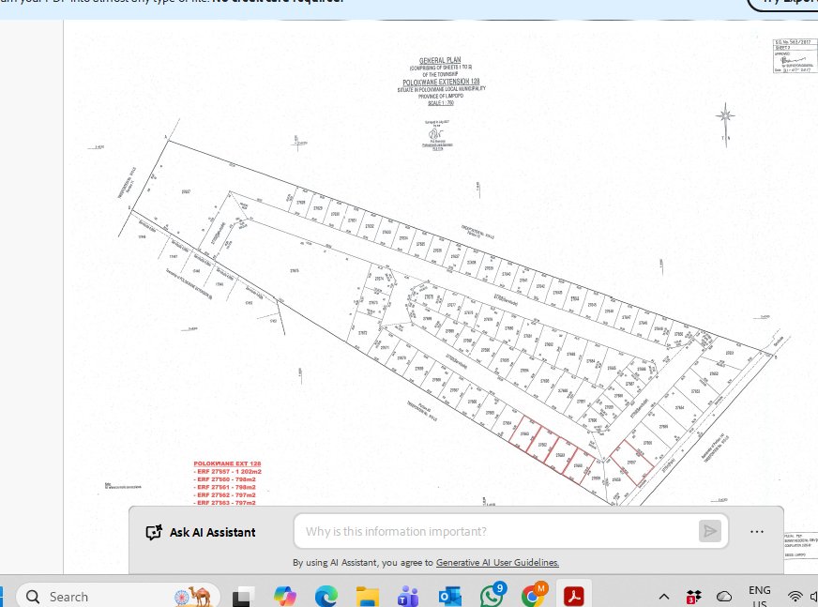Open Microsoft Teams from the taskbar

click(x=408, y=596)
